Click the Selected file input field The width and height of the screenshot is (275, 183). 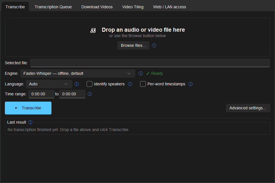coord(150,63)
